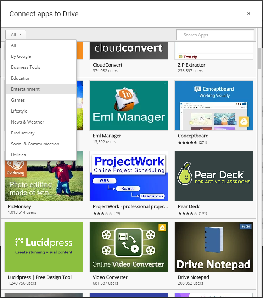
Task: Click the app list scrollbar thumb
Action: pos(259,59)
